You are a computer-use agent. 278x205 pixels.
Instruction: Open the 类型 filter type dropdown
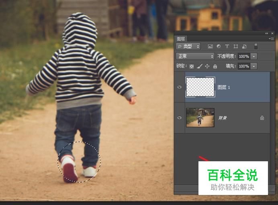[188, 47]
